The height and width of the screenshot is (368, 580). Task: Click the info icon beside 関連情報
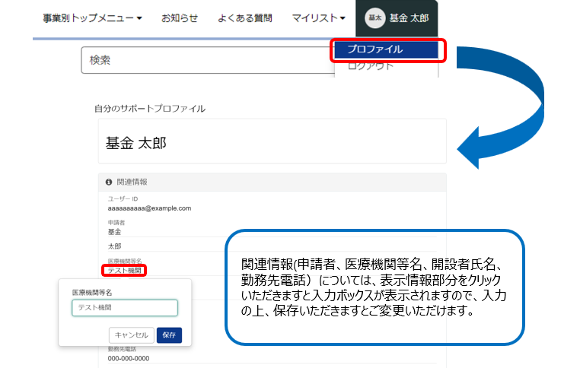coord(109,182)
